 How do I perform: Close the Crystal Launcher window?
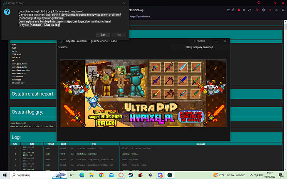click(226, 41)
